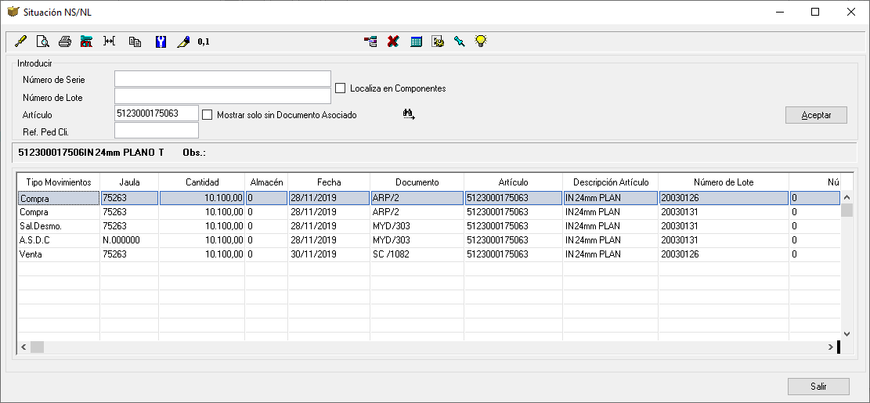The image size is (870, 403).
Task: Click the pen marker icon
Action: [x=183, y=41]
